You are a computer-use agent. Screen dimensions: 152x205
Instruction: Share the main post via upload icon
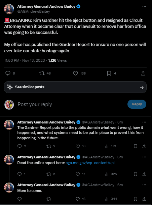click(x=143, y=73)
